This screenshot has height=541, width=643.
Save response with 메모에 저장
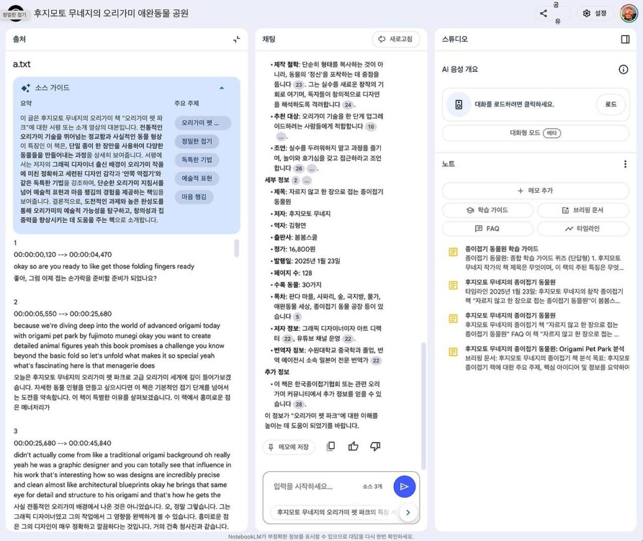click(288, 447)
